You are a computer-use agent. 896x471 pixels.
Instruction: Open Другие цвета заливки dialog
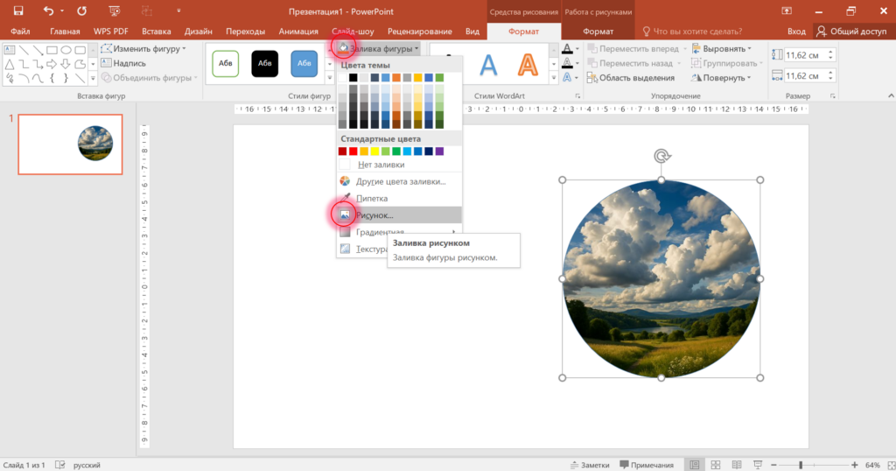click(x=399, y=181)
